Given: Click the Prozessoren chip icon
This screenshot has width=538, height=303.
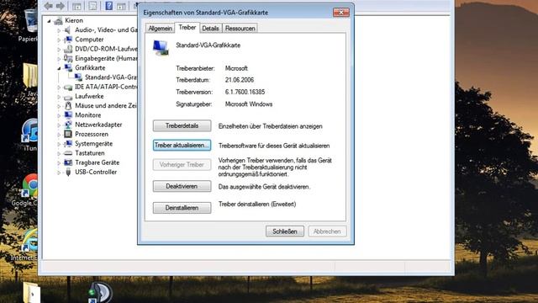Looking at the screenshot, I should pyautogui.click(x=68, y=134).
